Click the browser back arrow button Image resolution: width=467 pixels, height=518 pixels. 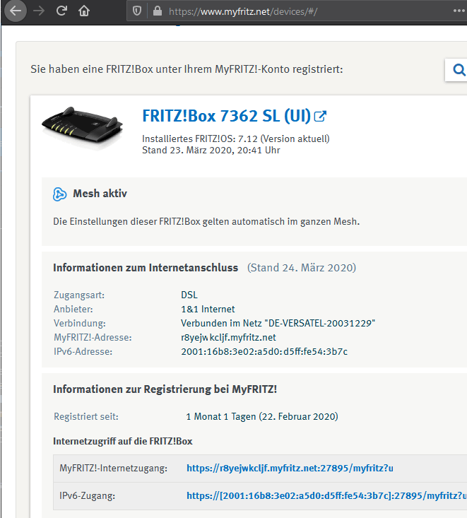[16, 11]
